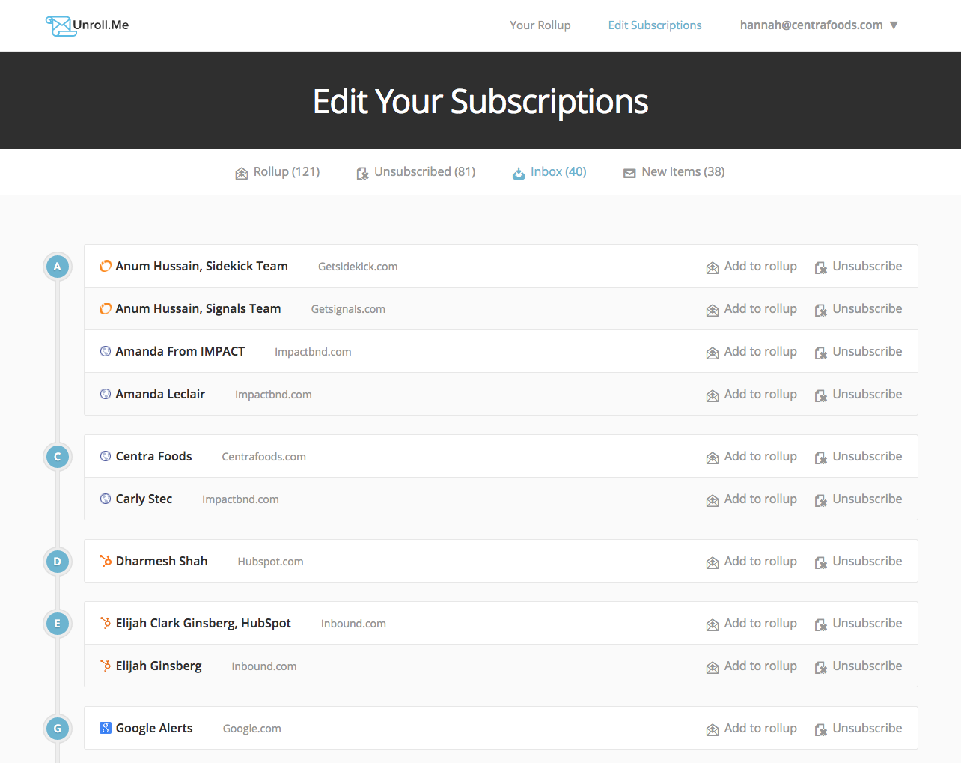Unsubscribe from Elijah Ginsberg
Viewport: 961px width, 763px height.
[x=858, y=666]
